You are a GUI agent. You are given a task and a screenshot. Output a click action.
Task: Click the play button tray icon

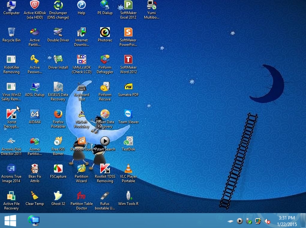239,221
